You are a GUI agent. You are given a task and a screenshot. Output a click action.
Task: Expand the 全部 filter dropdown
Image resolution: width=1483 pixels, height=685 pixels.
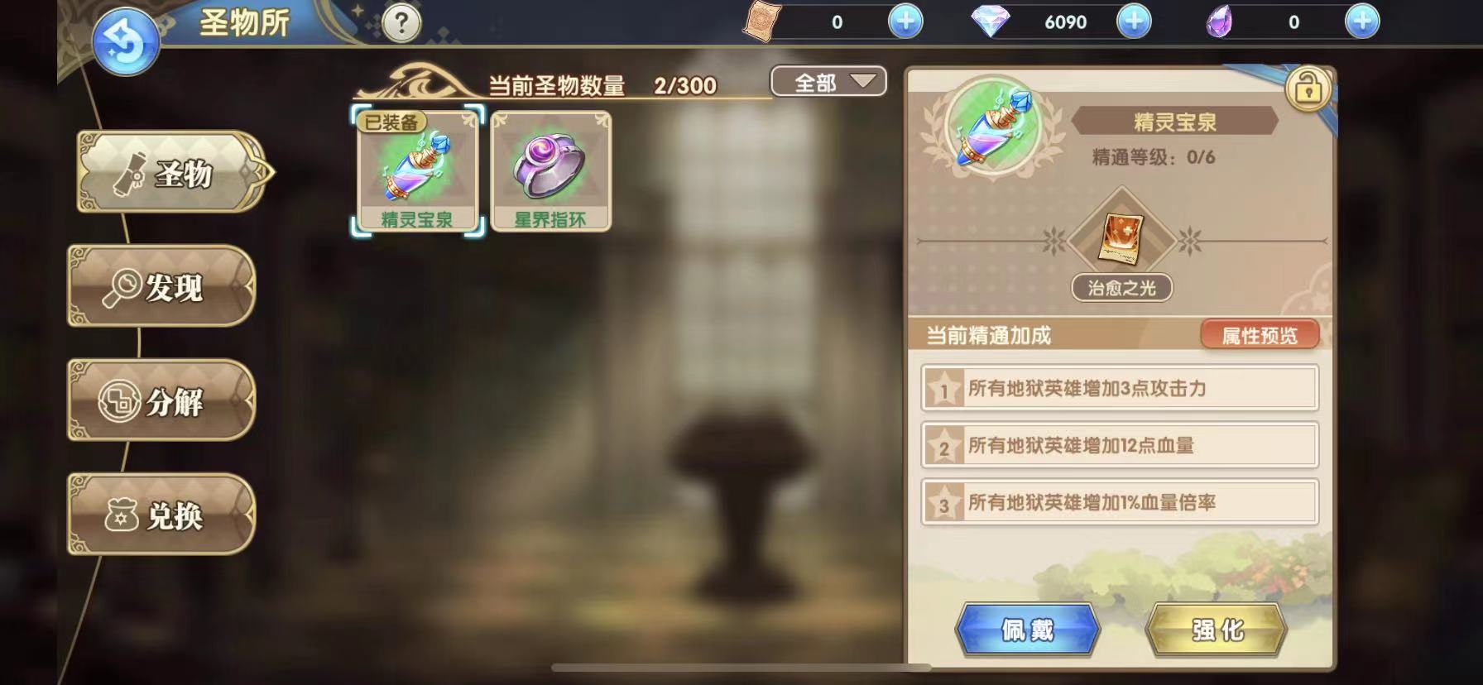[828, 82]
